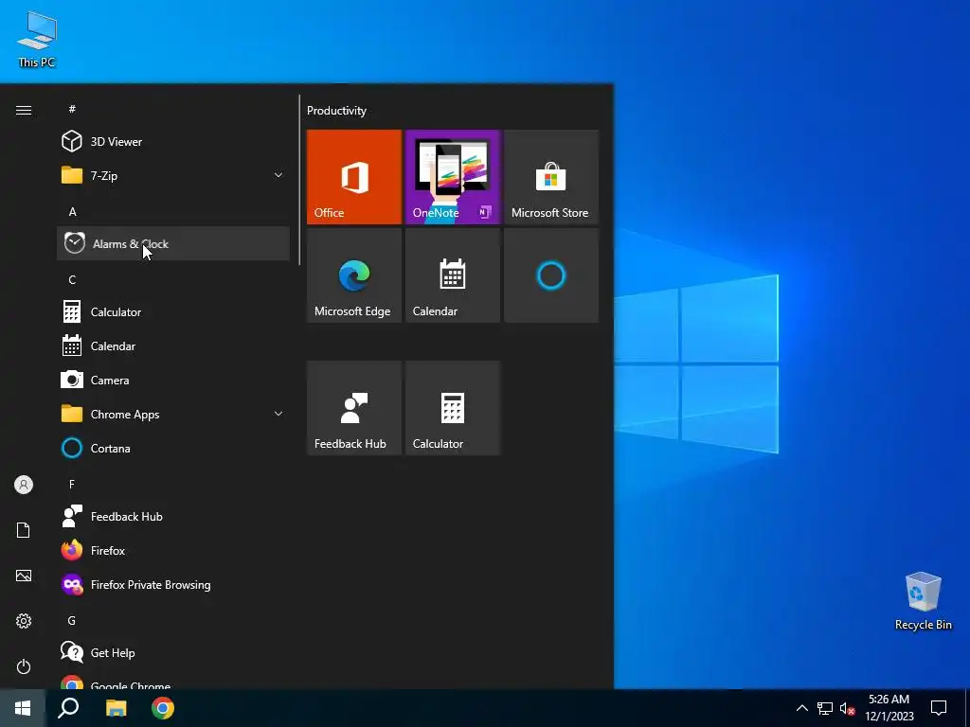Select the letter A section header

pyautogui.click(x=72, y=211)
